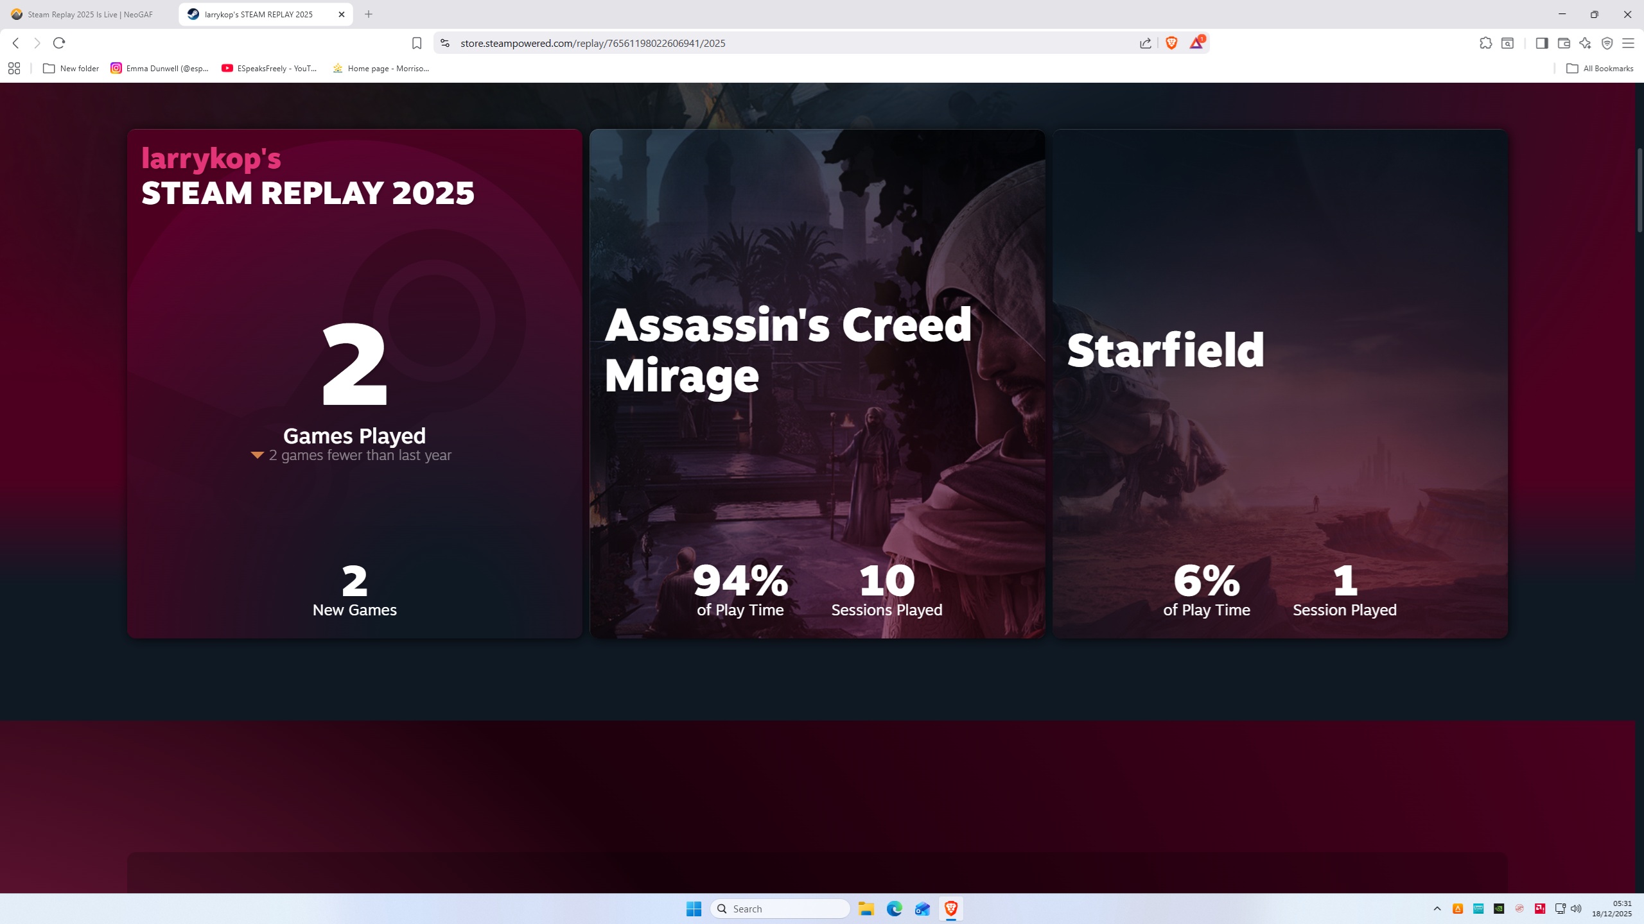The image size is (1644, 924).
Task: Open the Windows Start menu
Action: coord(694,909)
